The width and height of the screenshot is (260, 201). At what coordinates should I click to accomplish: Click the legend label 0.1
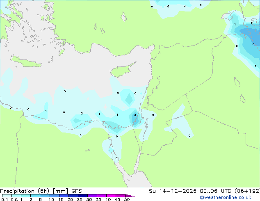tap(5, 199)
